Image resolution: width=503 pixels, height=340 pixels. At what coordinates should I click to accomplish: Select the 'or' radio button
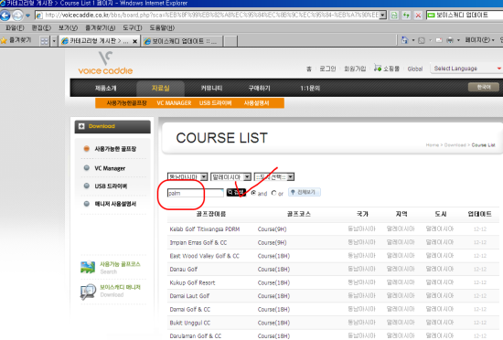(x=273, y=193)
